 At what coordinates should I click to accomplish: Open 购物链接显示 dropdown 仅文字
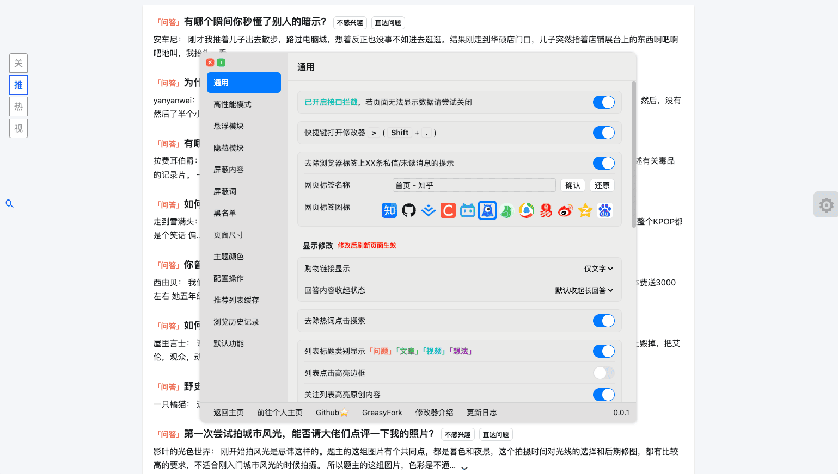[x=598, y=269]
